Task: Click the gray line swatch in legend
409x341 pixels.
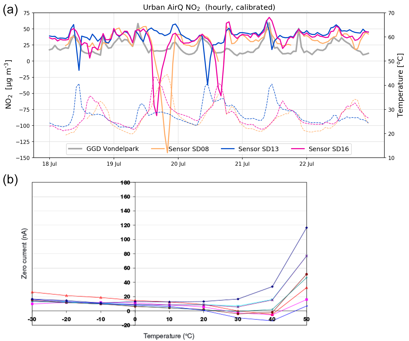Action: pos(75,149)
